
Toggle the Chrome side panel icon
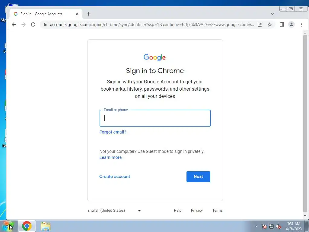pyautogui.click(x=282, y=24)
